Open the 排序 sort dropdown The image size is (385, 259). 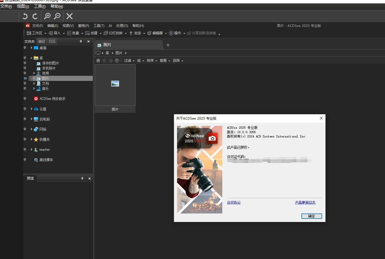[152, 61]
